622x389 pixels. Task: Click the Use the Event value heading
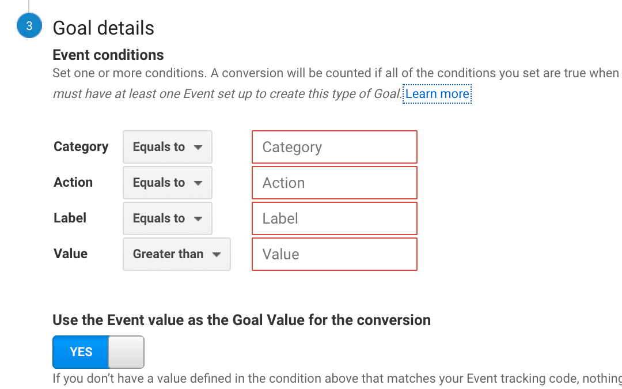[x=241, y=320]
